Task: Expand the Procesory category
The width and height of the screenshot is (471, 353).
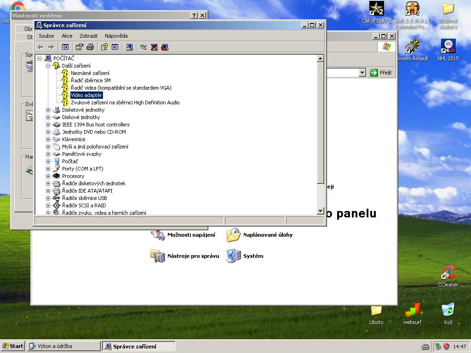Action: [48, 176]
